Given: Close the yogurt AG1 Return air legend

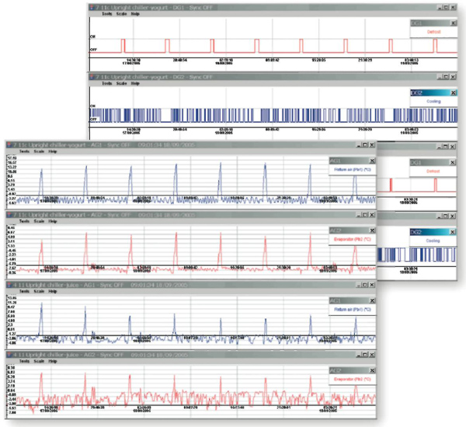Looking at the screenshot, I should point(370,161).
